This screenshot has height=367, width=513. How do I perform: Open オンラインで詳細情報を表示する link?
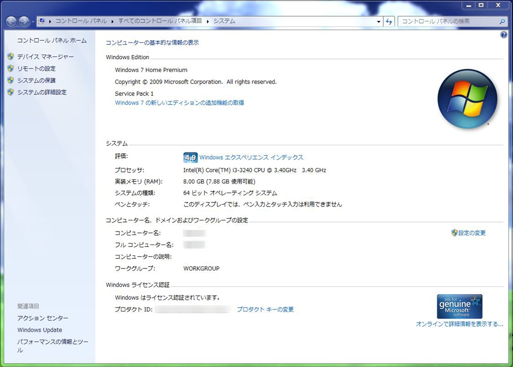[x=459, y=324]
